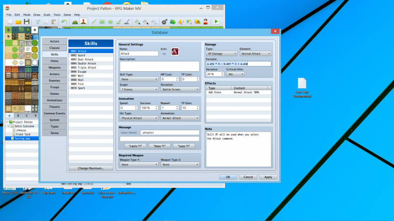Click the Cut scissors icon
Screen dimensions: 394x221
(x=37, y=22)
